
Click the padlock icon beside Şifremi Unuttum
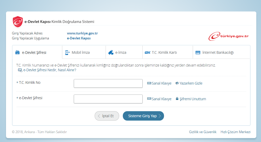pos(177,99)
